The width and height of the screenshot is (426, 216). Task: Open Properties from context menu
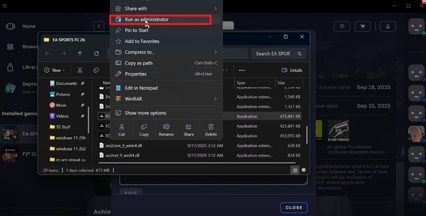pos(166,73)
